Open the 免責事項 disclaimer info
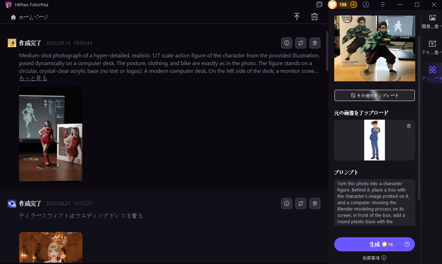Image resolution: width=442 pixels, height=264 pixels. pyautogui.click(x=374, y=258)
